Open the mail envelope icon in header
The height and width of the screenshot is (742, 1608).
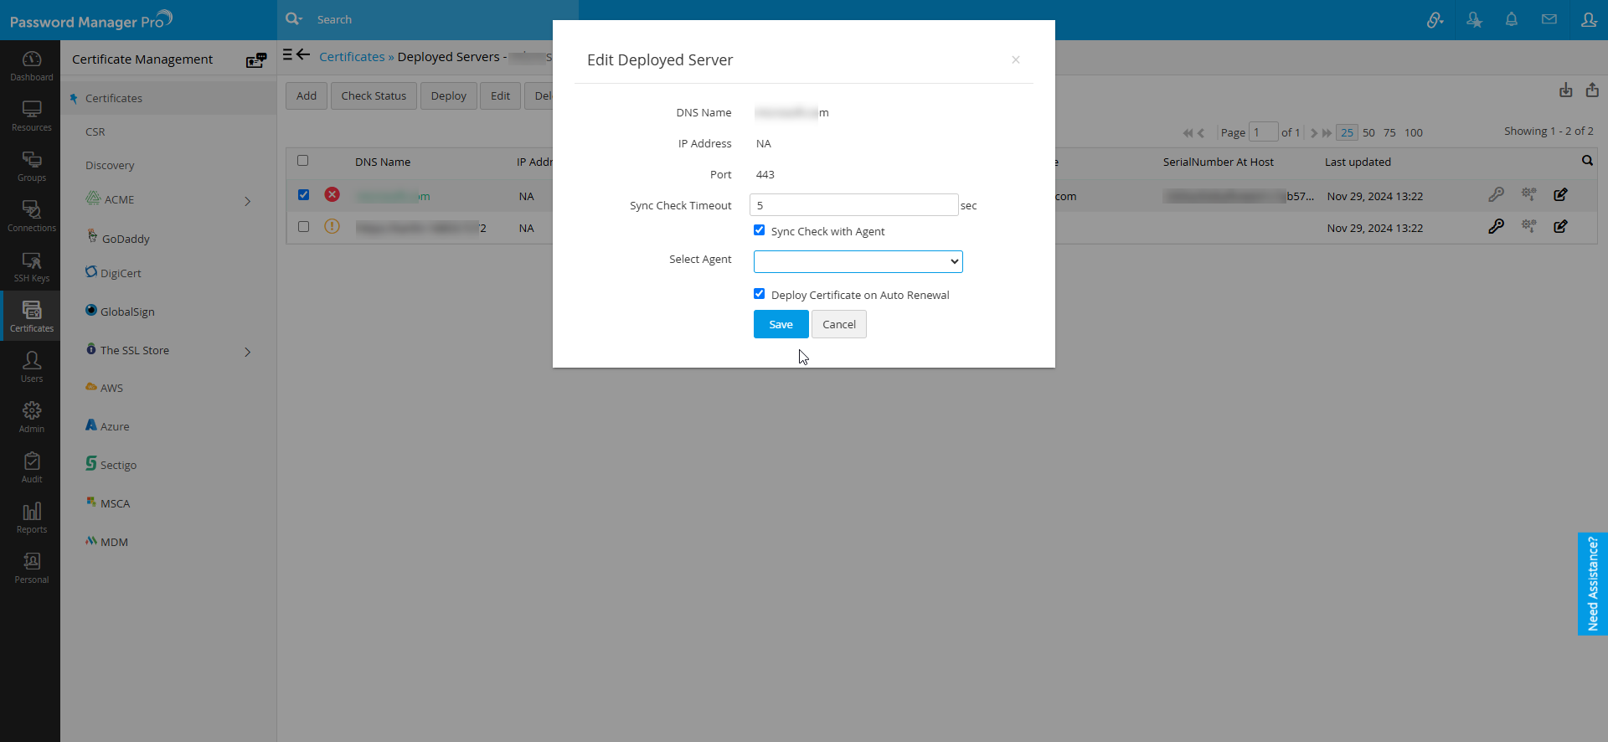point(1549,19)
